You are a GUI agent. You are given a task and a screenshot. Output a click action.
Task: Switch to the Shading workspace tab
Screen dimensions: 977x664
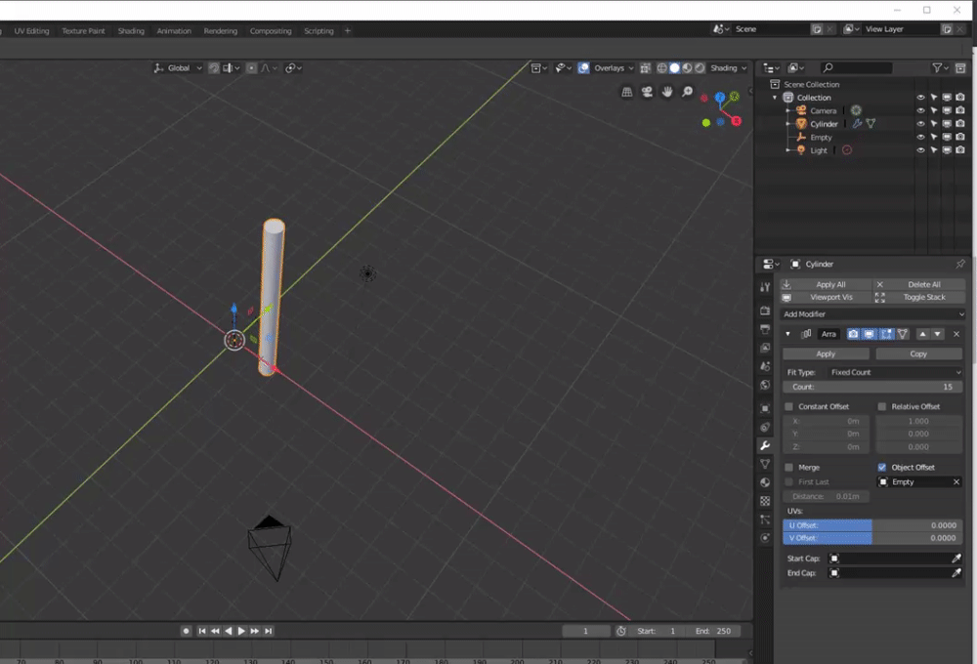pos(131,31)
